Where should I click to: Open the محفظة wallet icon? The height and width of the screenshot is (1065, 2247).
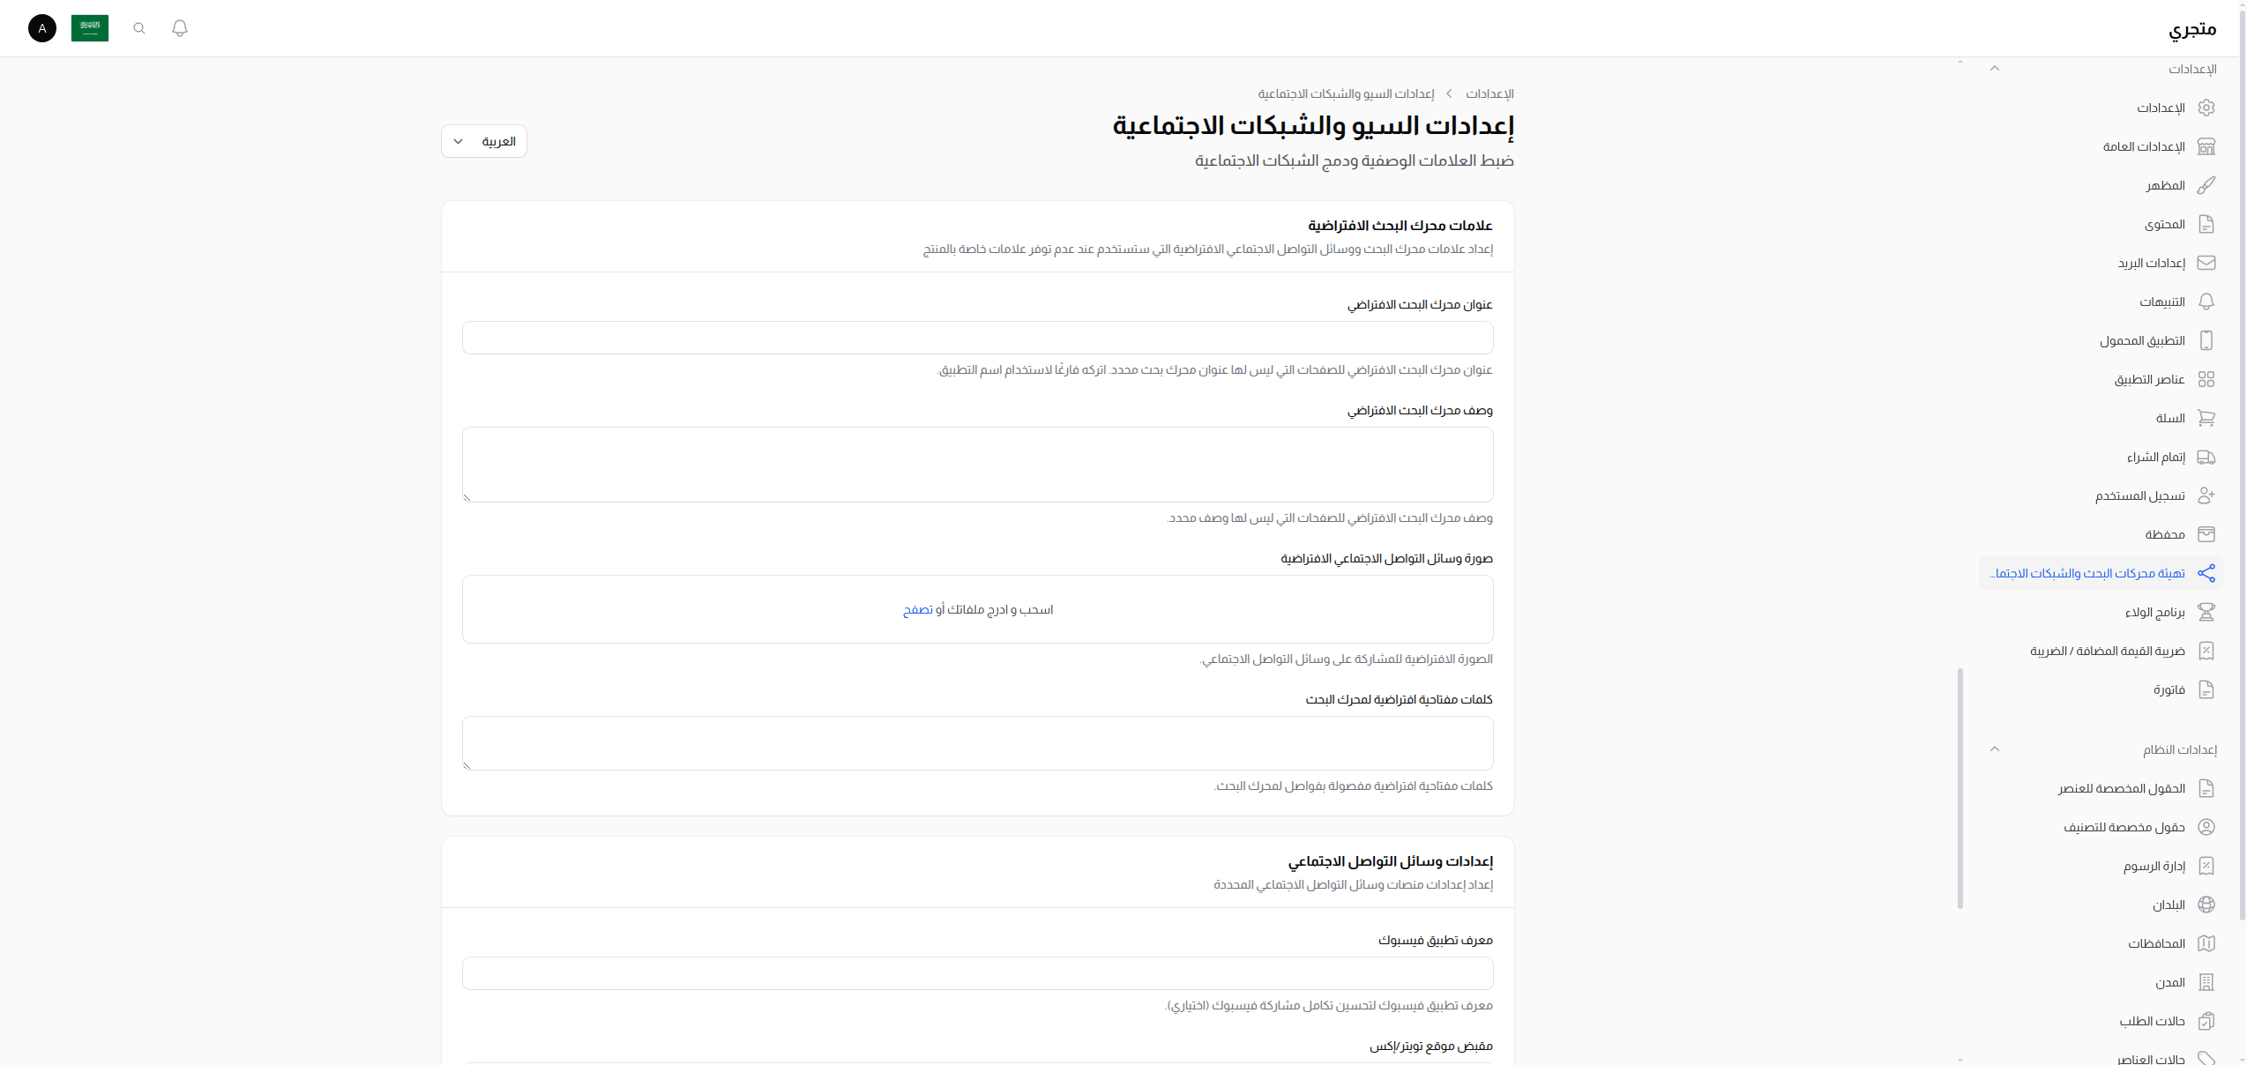point(2208,534)
